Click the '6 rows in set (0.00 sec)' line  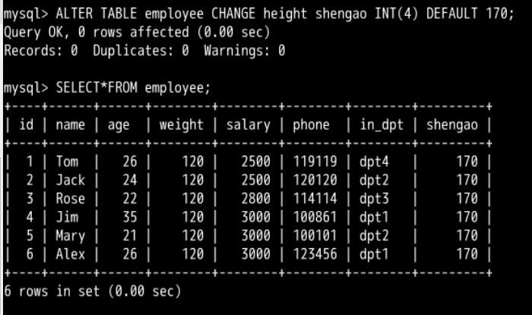coord(92,291)
